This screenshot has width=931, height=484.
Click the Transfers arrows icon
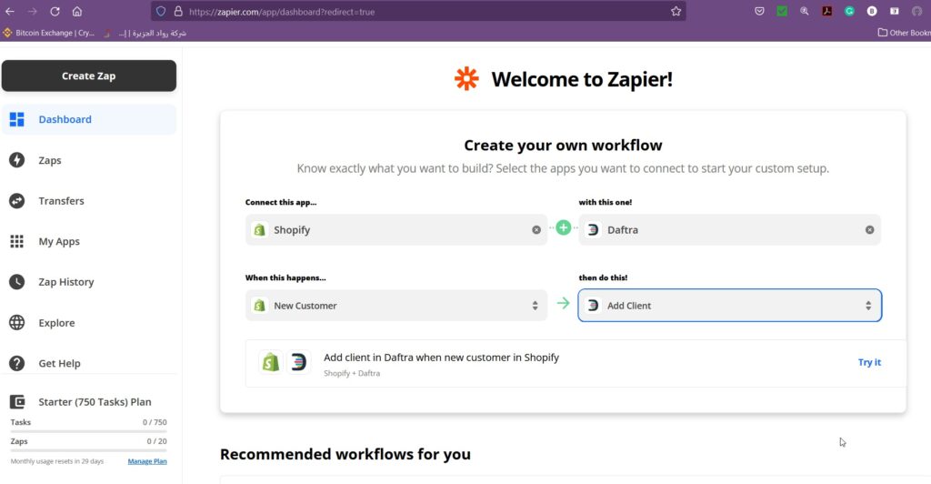click(x=16, y=201)
